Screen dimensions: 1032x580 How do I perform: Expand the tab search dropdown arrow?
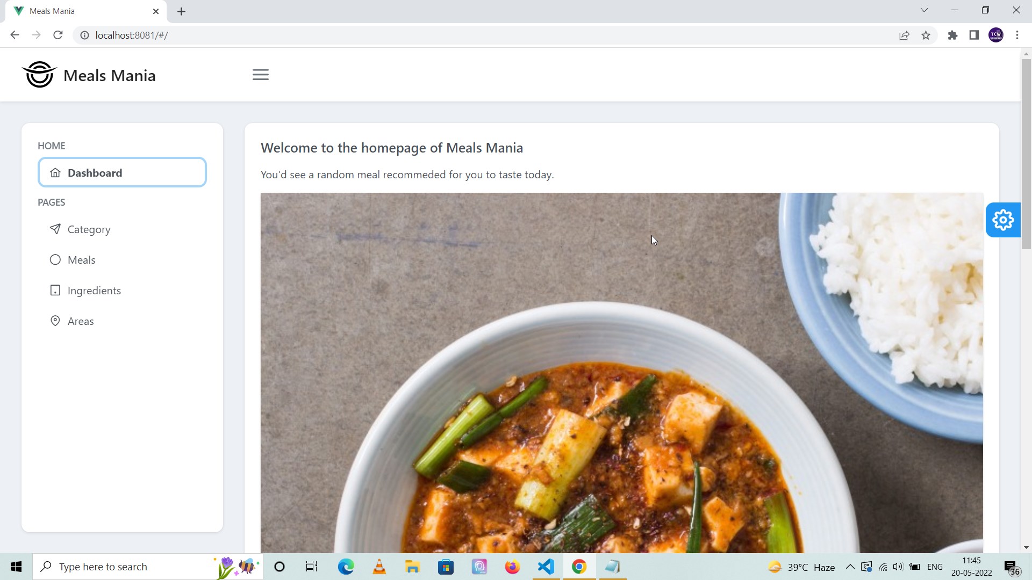pyautogui.click(x=924, y=10)
